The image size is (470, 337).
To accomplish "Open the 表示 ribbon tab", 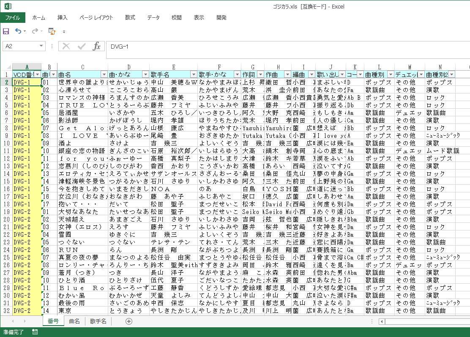I will tap(199, 18).
